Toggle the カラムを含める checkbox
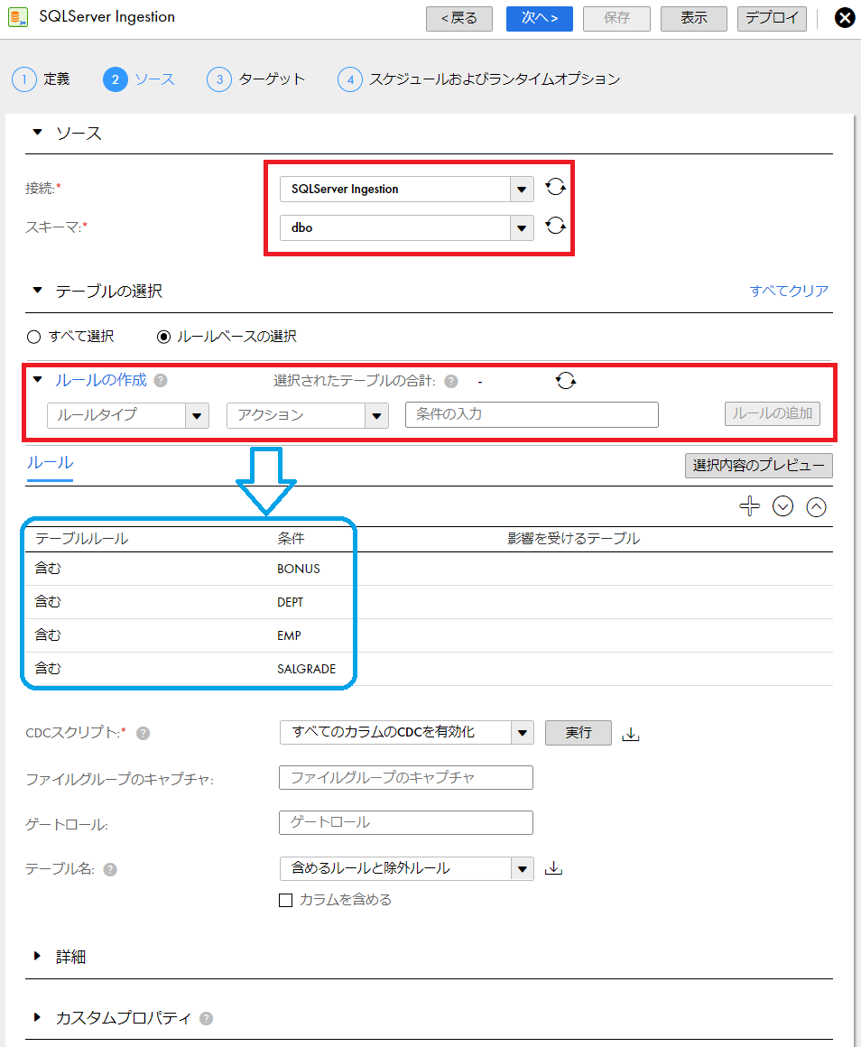The image size is (861, 1047). click(x=286, y=900)
